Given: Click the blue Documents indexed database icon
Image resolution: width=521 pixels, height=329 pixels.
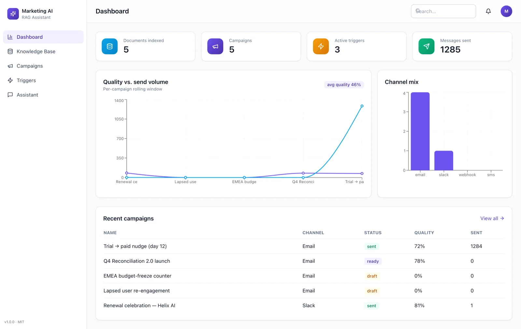Looking at the screenshot, I should [x=110, y=46].
